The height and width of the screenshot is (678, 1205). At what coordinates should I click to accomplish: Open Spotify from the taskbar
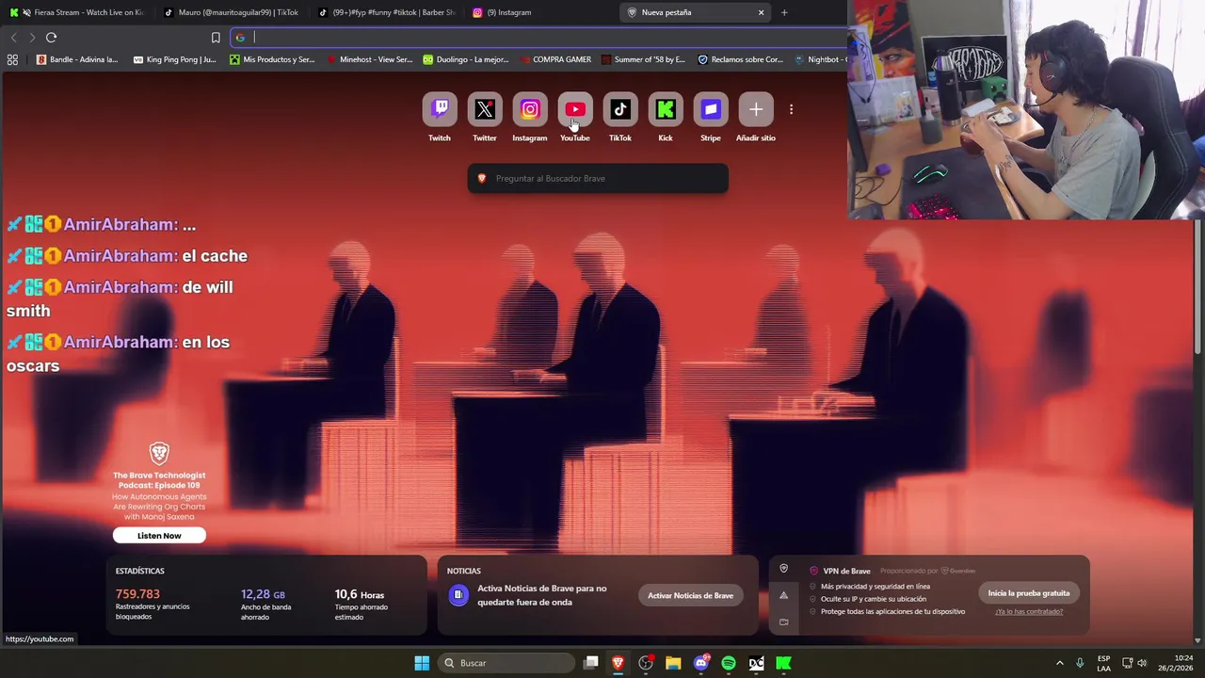[x=729, y=663]
